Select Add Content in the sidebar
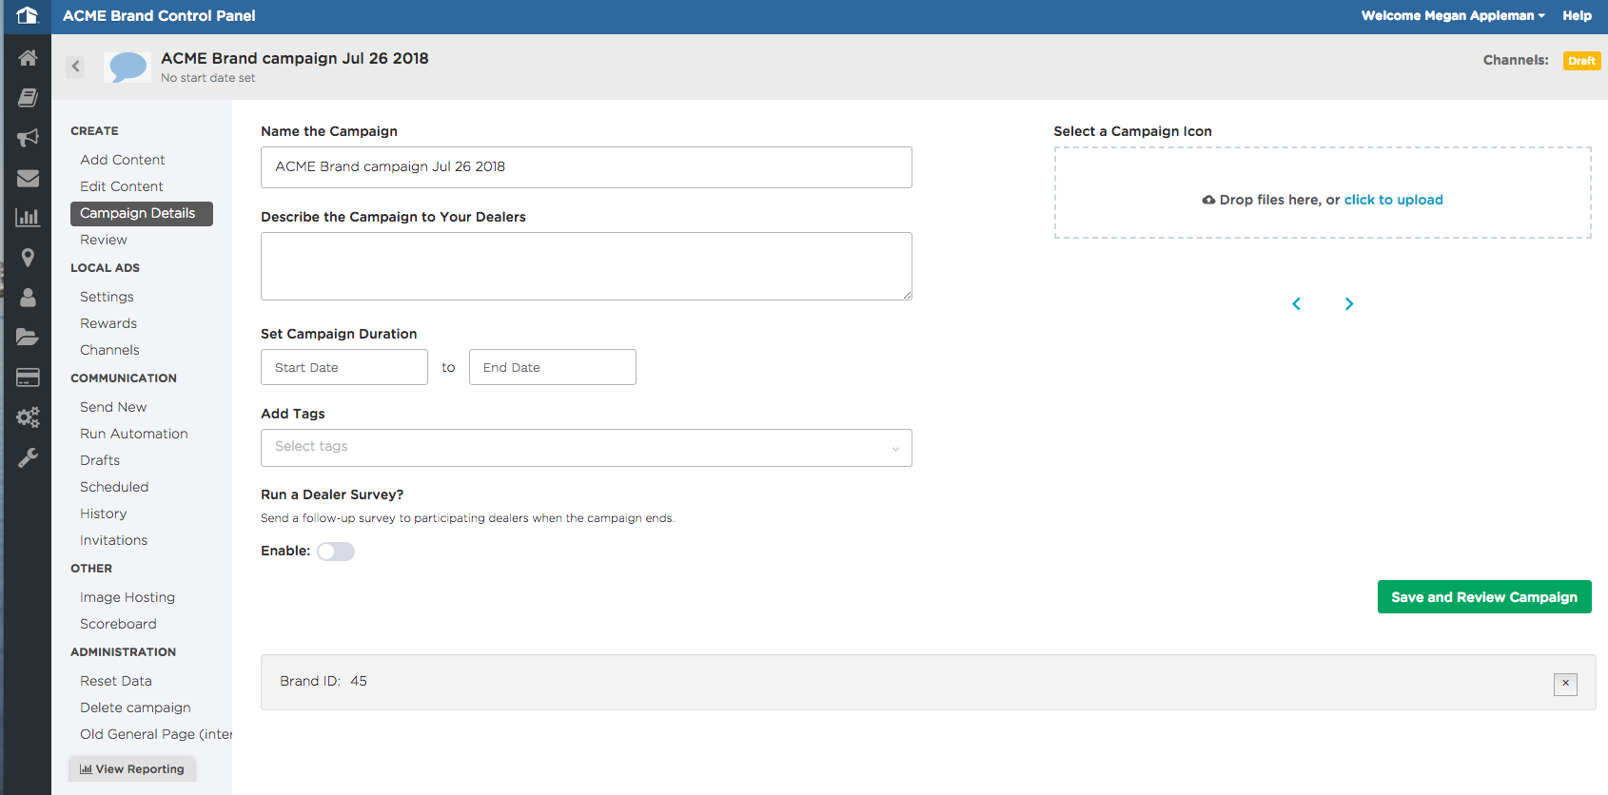Image resolution: width=1608 pixels, height=795 pixels. point(123,160)
